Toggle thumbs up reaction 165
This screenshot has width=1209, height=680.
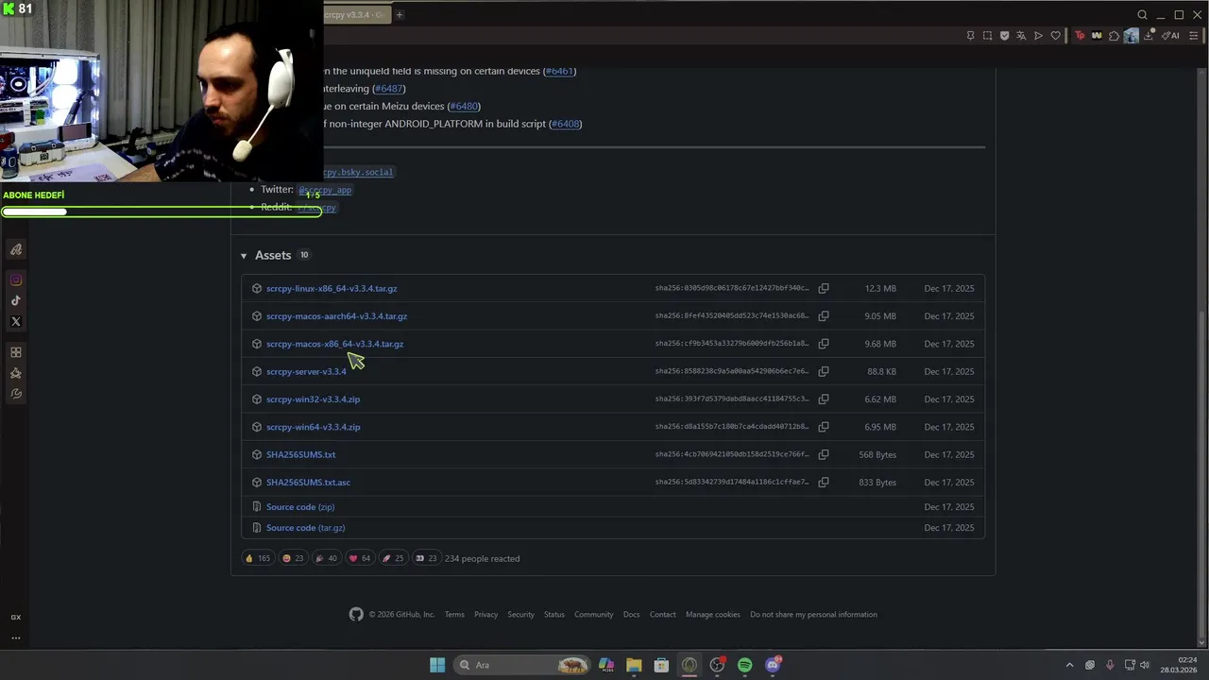[257, 558]
